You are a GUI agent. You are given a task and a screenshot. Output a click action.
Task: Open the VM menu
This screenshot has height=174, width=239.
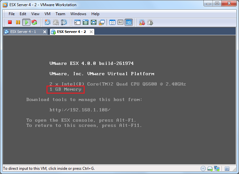[x=47, y=14]
